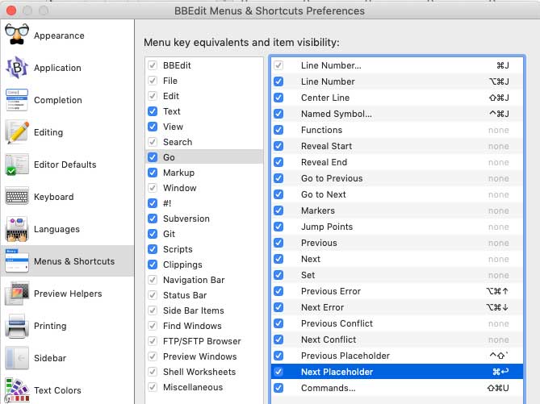
Task: Toggle visibility of Functions item
Action: coord(278,130)
